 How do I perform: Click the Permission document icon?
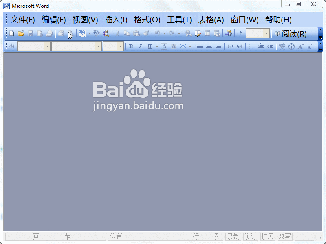[x=40, y=33]
